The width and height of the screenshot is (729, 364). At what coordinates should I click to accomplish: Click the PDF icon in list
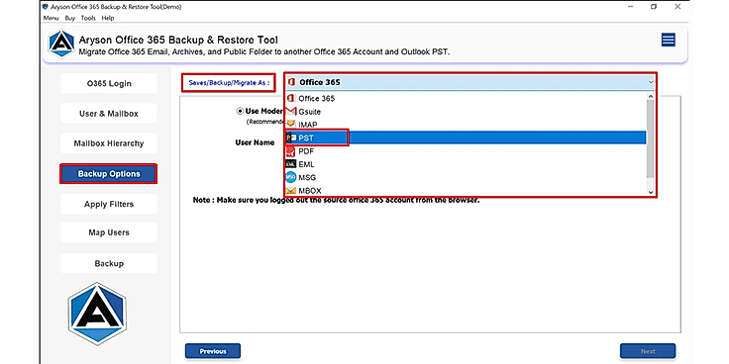pos(291,151)
